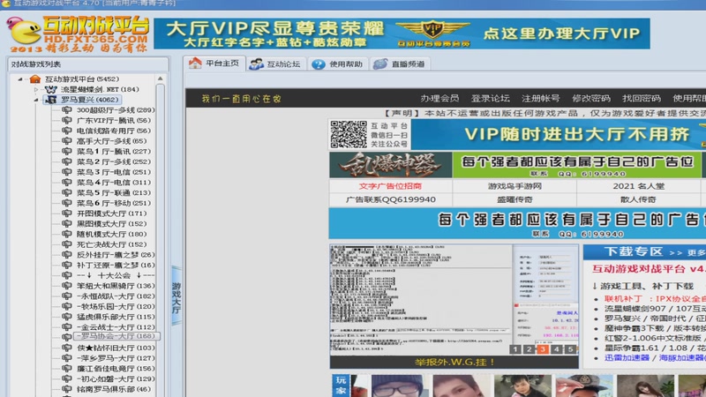Click hall icon beside 死亡决战大厅

coord(67,244)
